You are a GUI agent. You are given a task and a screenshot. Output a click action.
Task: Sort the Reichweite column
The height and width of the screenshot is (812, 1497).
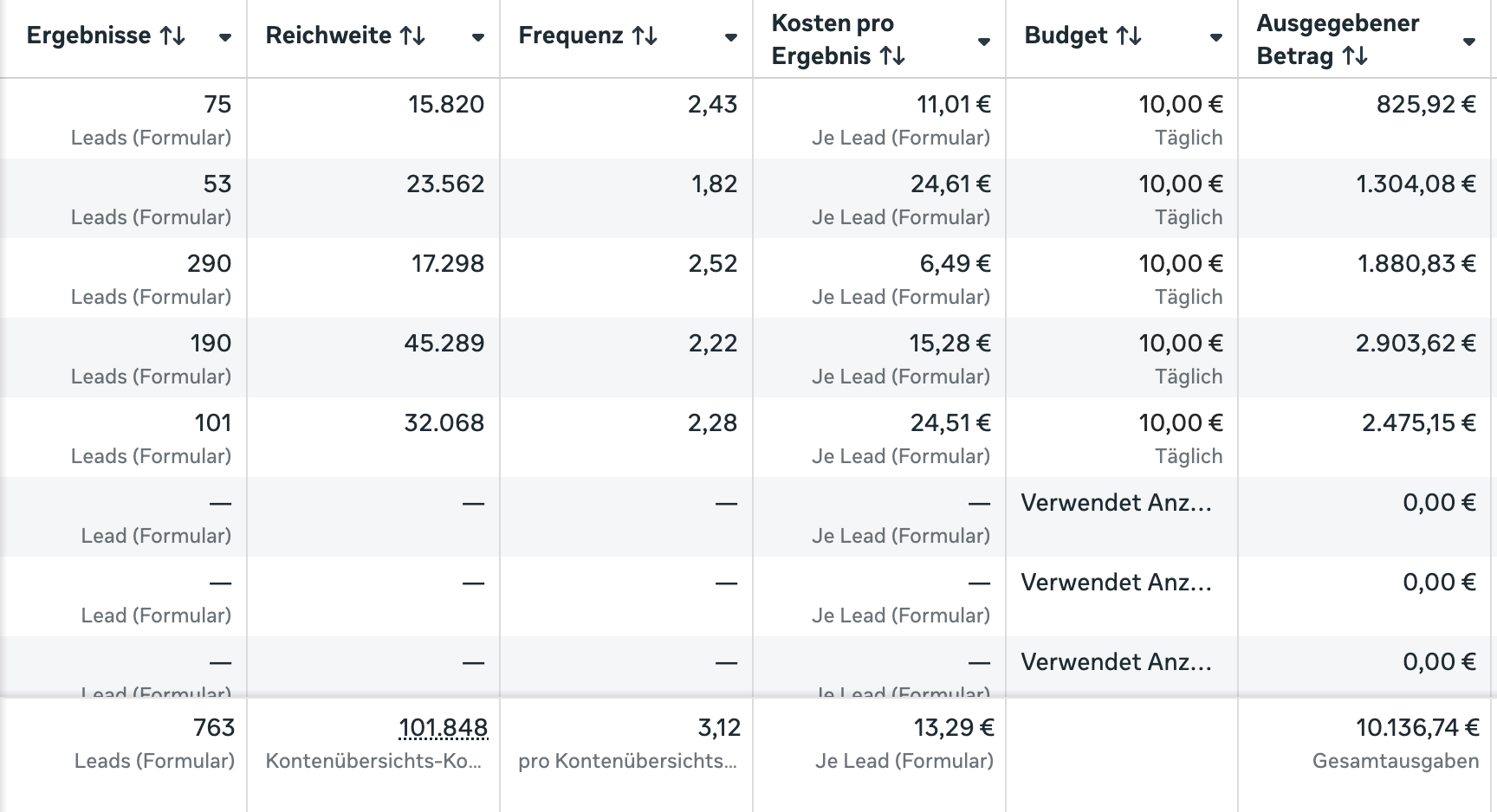coord(413,35)
